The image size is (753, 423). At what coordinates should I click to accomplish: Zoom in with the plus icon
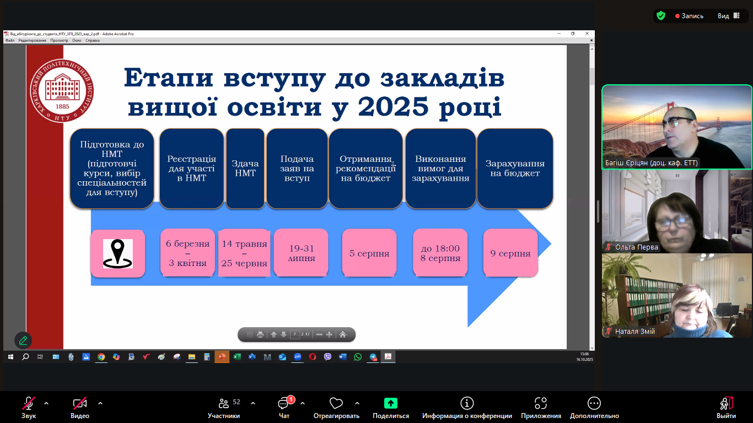(329, 334)
